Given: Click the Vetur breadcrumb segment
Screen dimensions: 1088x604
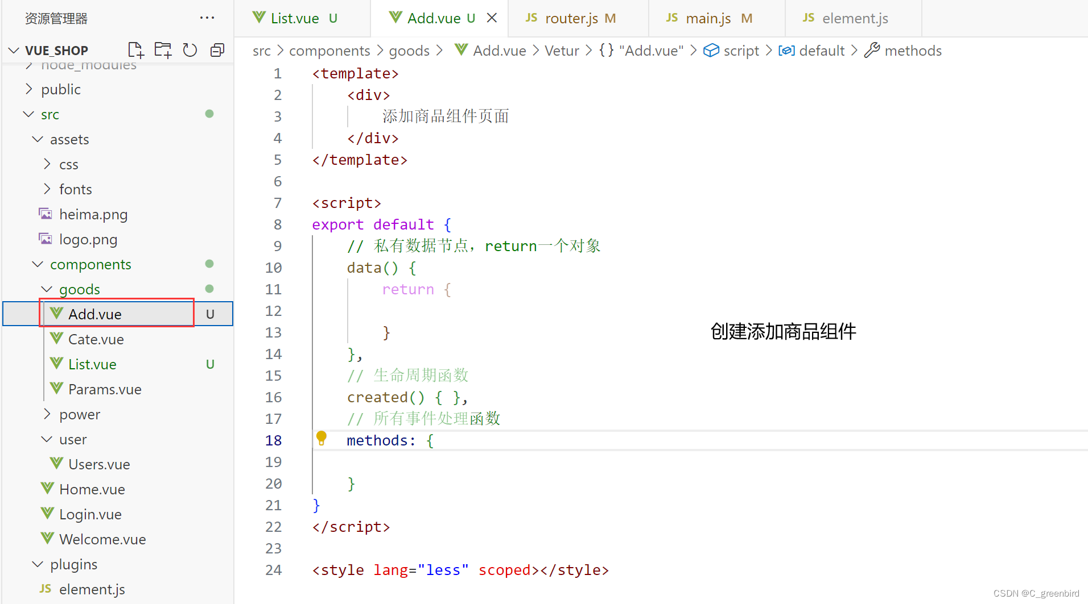Looking at the screenshot, I should coord(562,51).
